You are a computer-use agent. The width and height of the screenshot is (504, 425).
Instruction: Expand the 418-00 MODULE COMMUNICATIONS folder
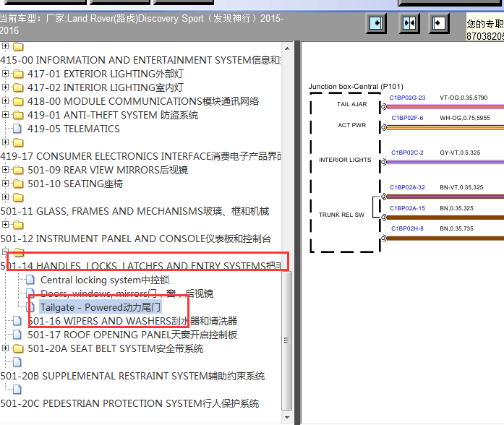(5, 101)
